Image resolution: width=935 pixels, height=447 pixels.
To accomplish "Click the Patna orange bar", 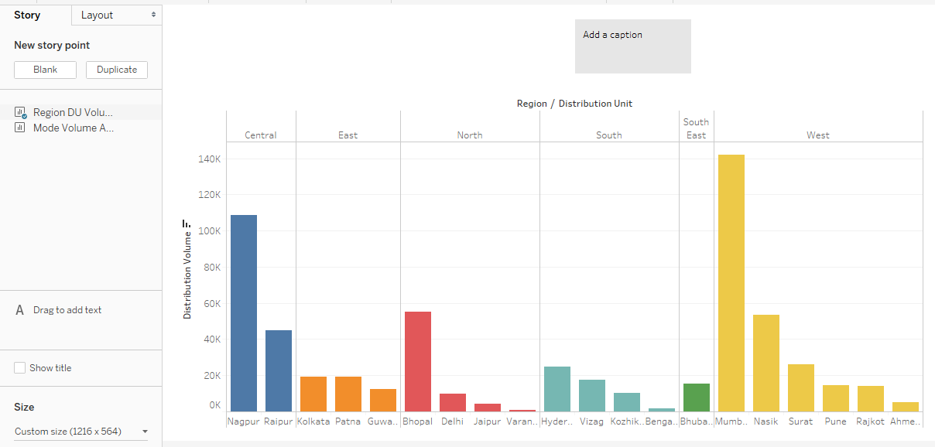I will 348,394.
